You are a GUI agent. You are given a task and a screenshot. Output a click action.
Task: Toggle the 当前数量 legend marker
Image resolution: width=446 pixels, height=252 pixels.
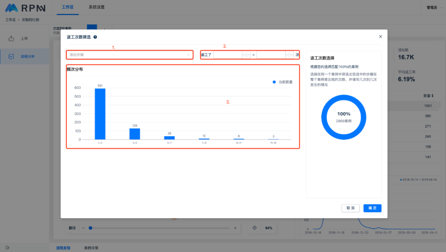[274, 82]
